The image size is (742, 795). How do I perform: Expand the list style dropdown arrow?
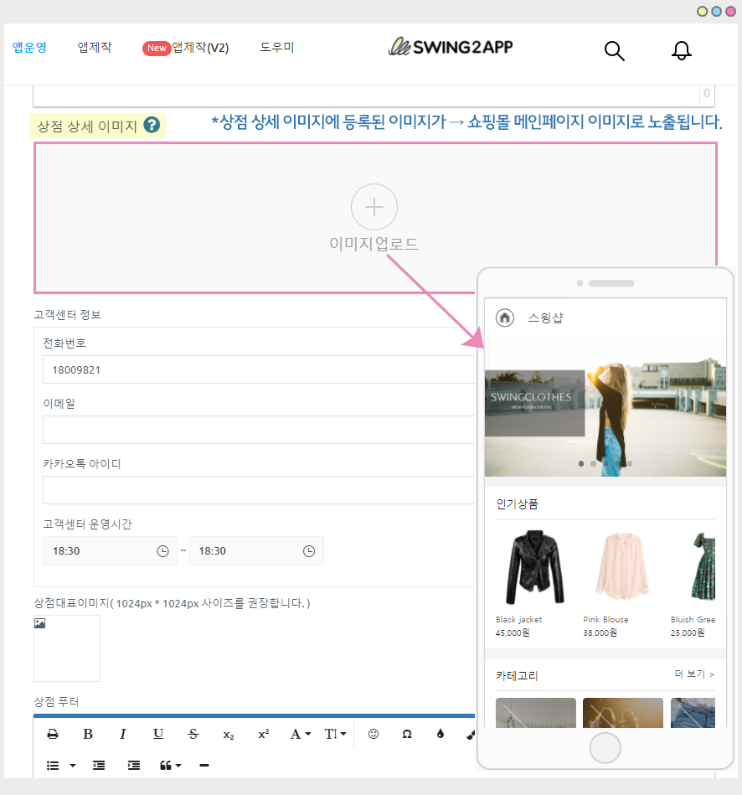(72, 766)
